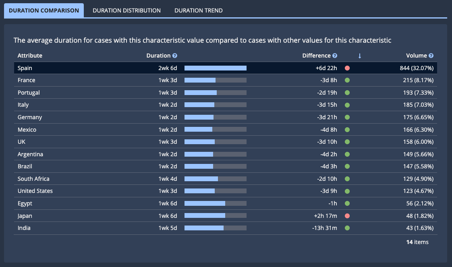Click the green indicator dot for France
The image size is (452, 267).
(x=347, y=80)
